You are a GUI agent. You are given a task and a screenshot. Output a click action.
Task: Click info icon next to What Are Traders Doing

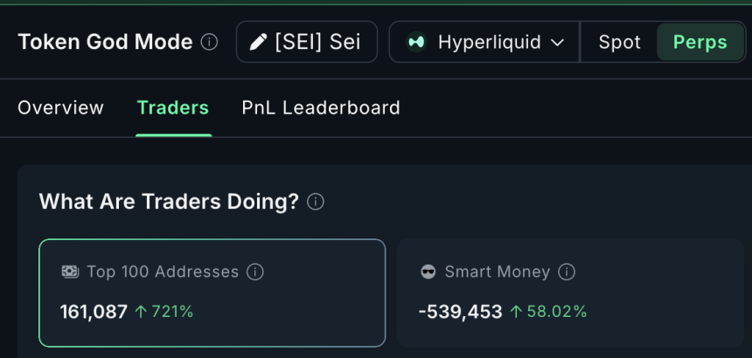tap(316, 202)
